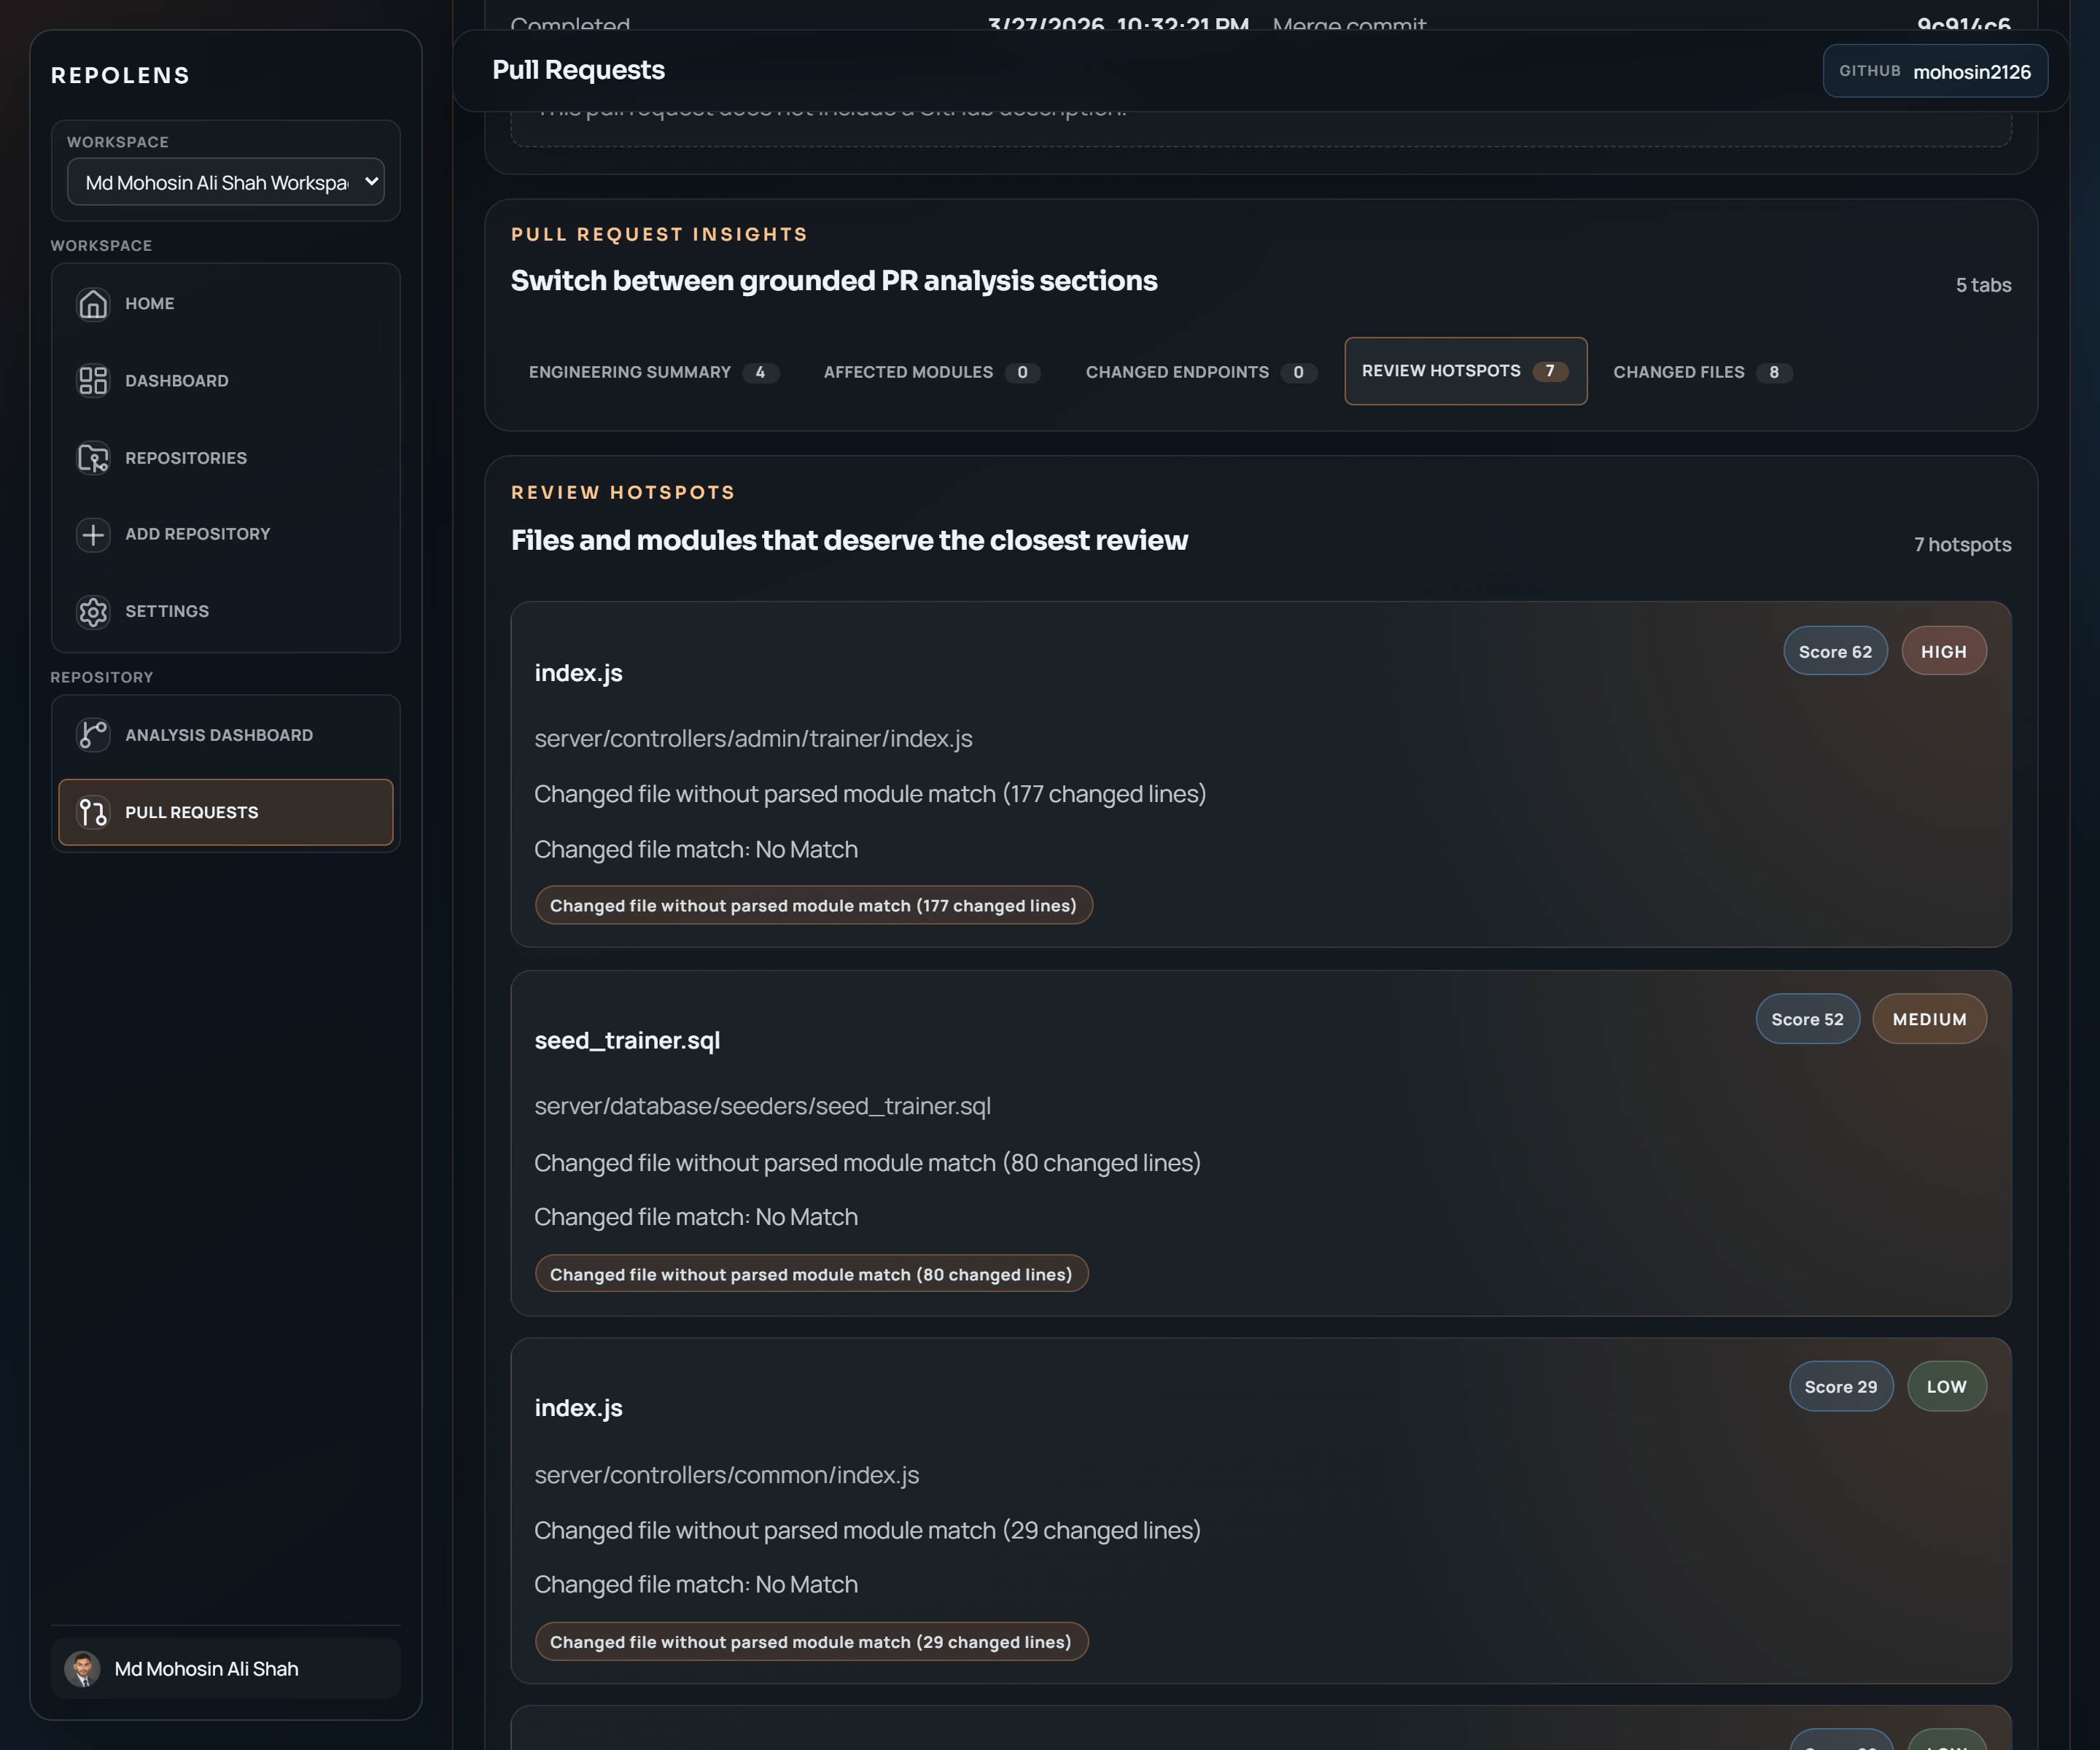Click the GitHub mohosin2126 badge

[1935, 70]
